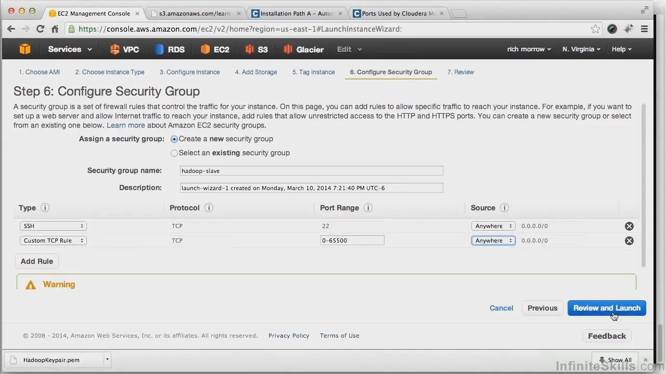Open the RDS service shortcut
Screen dimensions: 666x374
170,49
